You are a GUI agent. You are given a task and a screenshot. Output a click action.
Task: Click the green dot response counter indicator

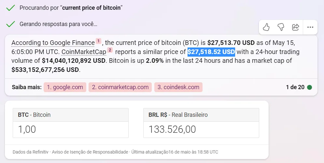tap(310, 87)
